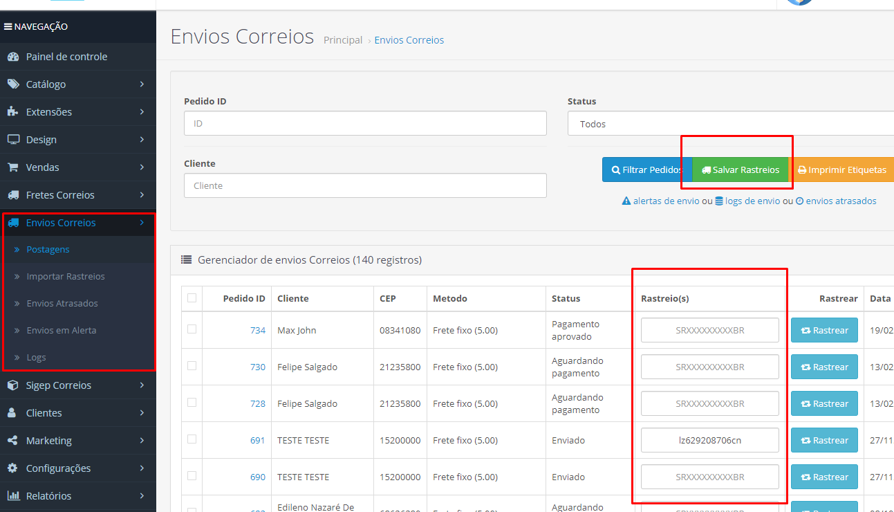The image size is (894, 512).
Task: Tick the checkbox for order 730
Action: click(192, 366)
